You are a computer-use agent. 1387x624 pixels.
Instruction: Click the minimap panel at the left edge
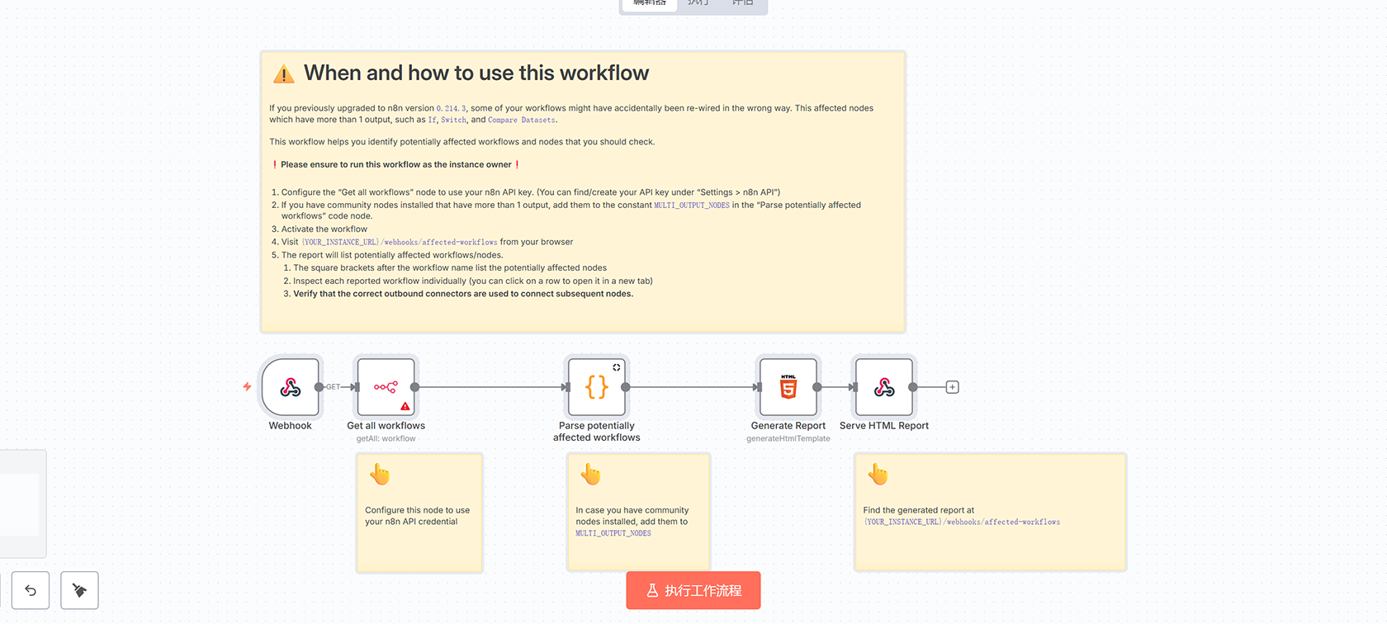[21, 503]
